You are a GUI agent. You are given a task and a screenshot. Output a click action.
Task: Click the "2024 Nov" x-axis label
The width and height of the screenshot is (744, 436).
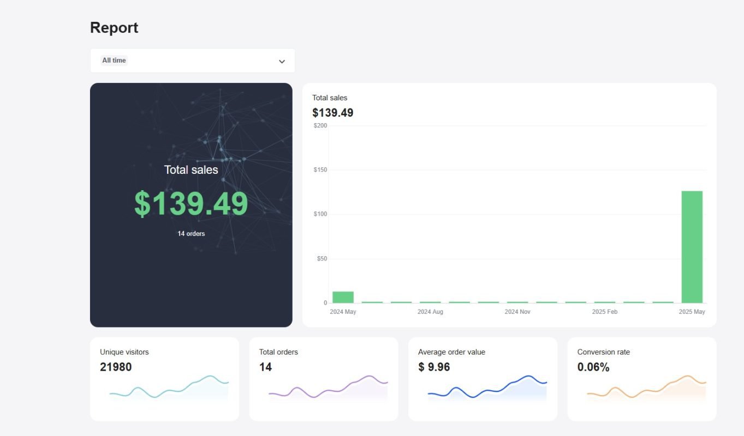[x=517, y=312]
